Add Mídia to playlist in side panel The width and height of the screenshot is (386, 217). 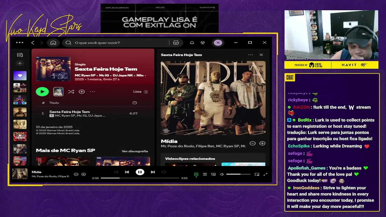coord(262,143)
